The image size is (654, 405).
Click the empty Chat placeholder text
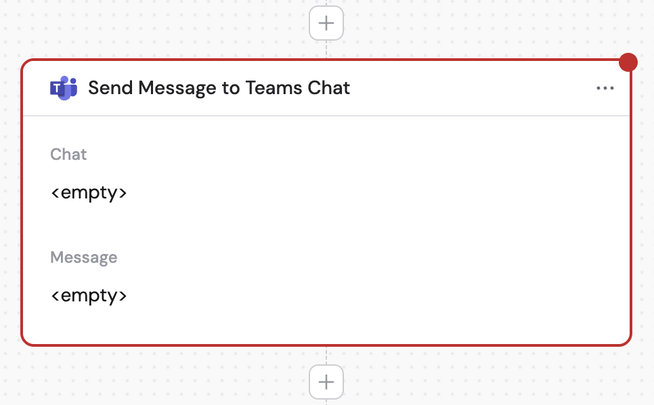point(89,192)
